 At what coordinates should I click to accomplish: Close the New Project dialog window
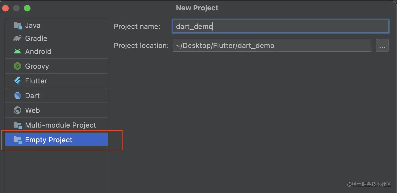click(x=5, y=8)
